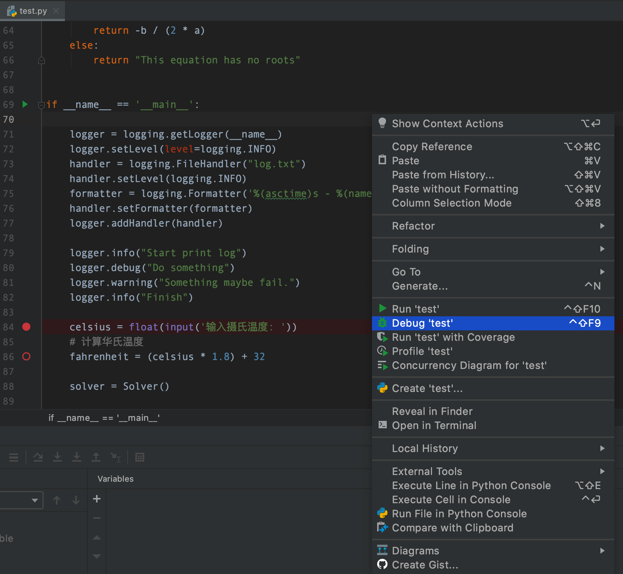The width and height of the screenshot is (623, 574).
Task: Enable Column Selection Mode
Action: click(493, 203)
